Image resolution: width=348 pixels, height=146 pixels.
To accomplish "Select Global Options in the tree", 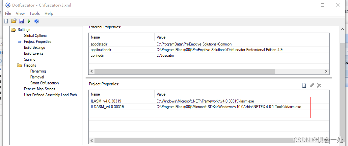I will (35, 36).
